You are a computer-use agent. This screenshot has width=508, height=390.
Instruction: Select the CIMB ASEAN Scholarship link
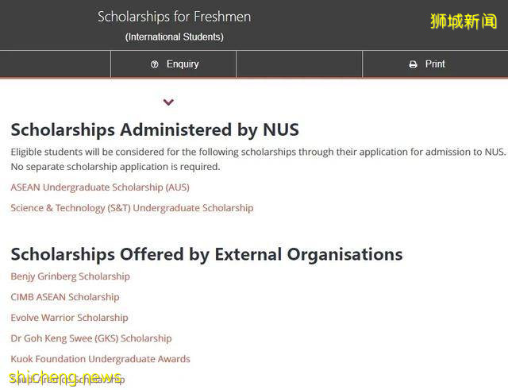click(x=65, y=297)
